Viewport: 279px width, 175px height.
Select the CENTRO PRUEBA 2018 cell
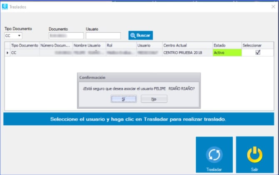(187, 53)
